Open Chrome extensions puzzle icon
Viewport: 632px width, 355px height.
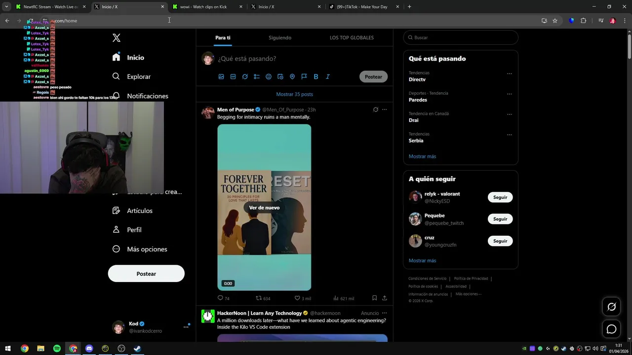583,21
